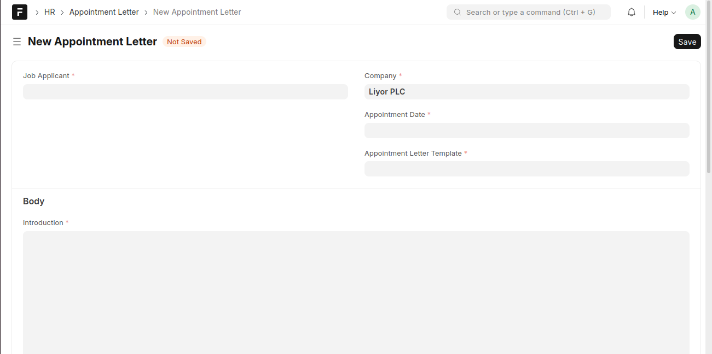The height and width of the screenshot is (354, 712).
Task: Collapse the Body section heading
Action: pyautogui.click(x=34, y=201)
